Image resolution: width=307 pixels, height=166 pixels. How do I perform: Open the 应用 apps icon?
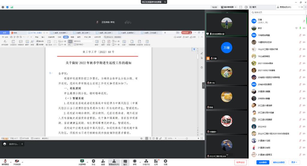tap(156, 161)
